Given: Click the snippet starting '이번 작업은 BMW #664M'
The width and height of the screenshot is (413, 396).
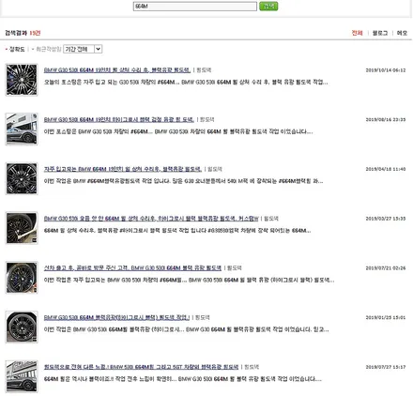Looking at the screenshot, I should pyautogui.click(x=183, y=181).
